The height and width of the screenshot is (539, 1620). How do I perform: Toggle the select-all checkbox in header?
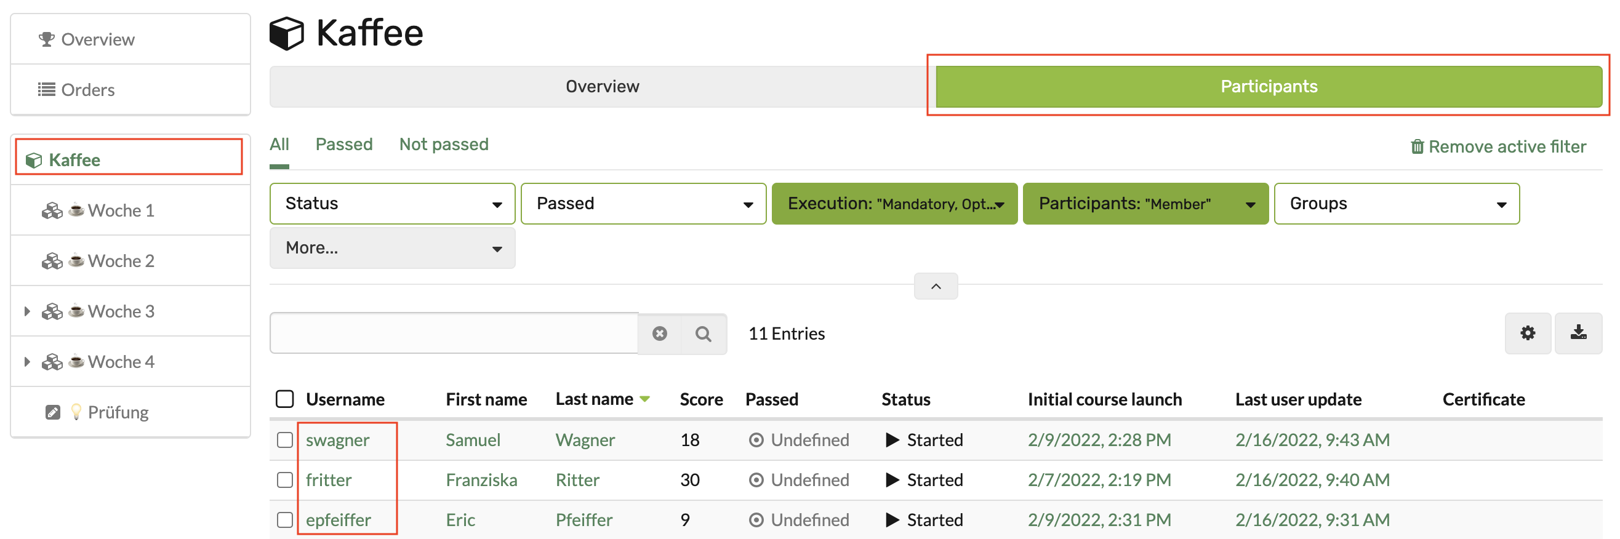click(285, 399)
